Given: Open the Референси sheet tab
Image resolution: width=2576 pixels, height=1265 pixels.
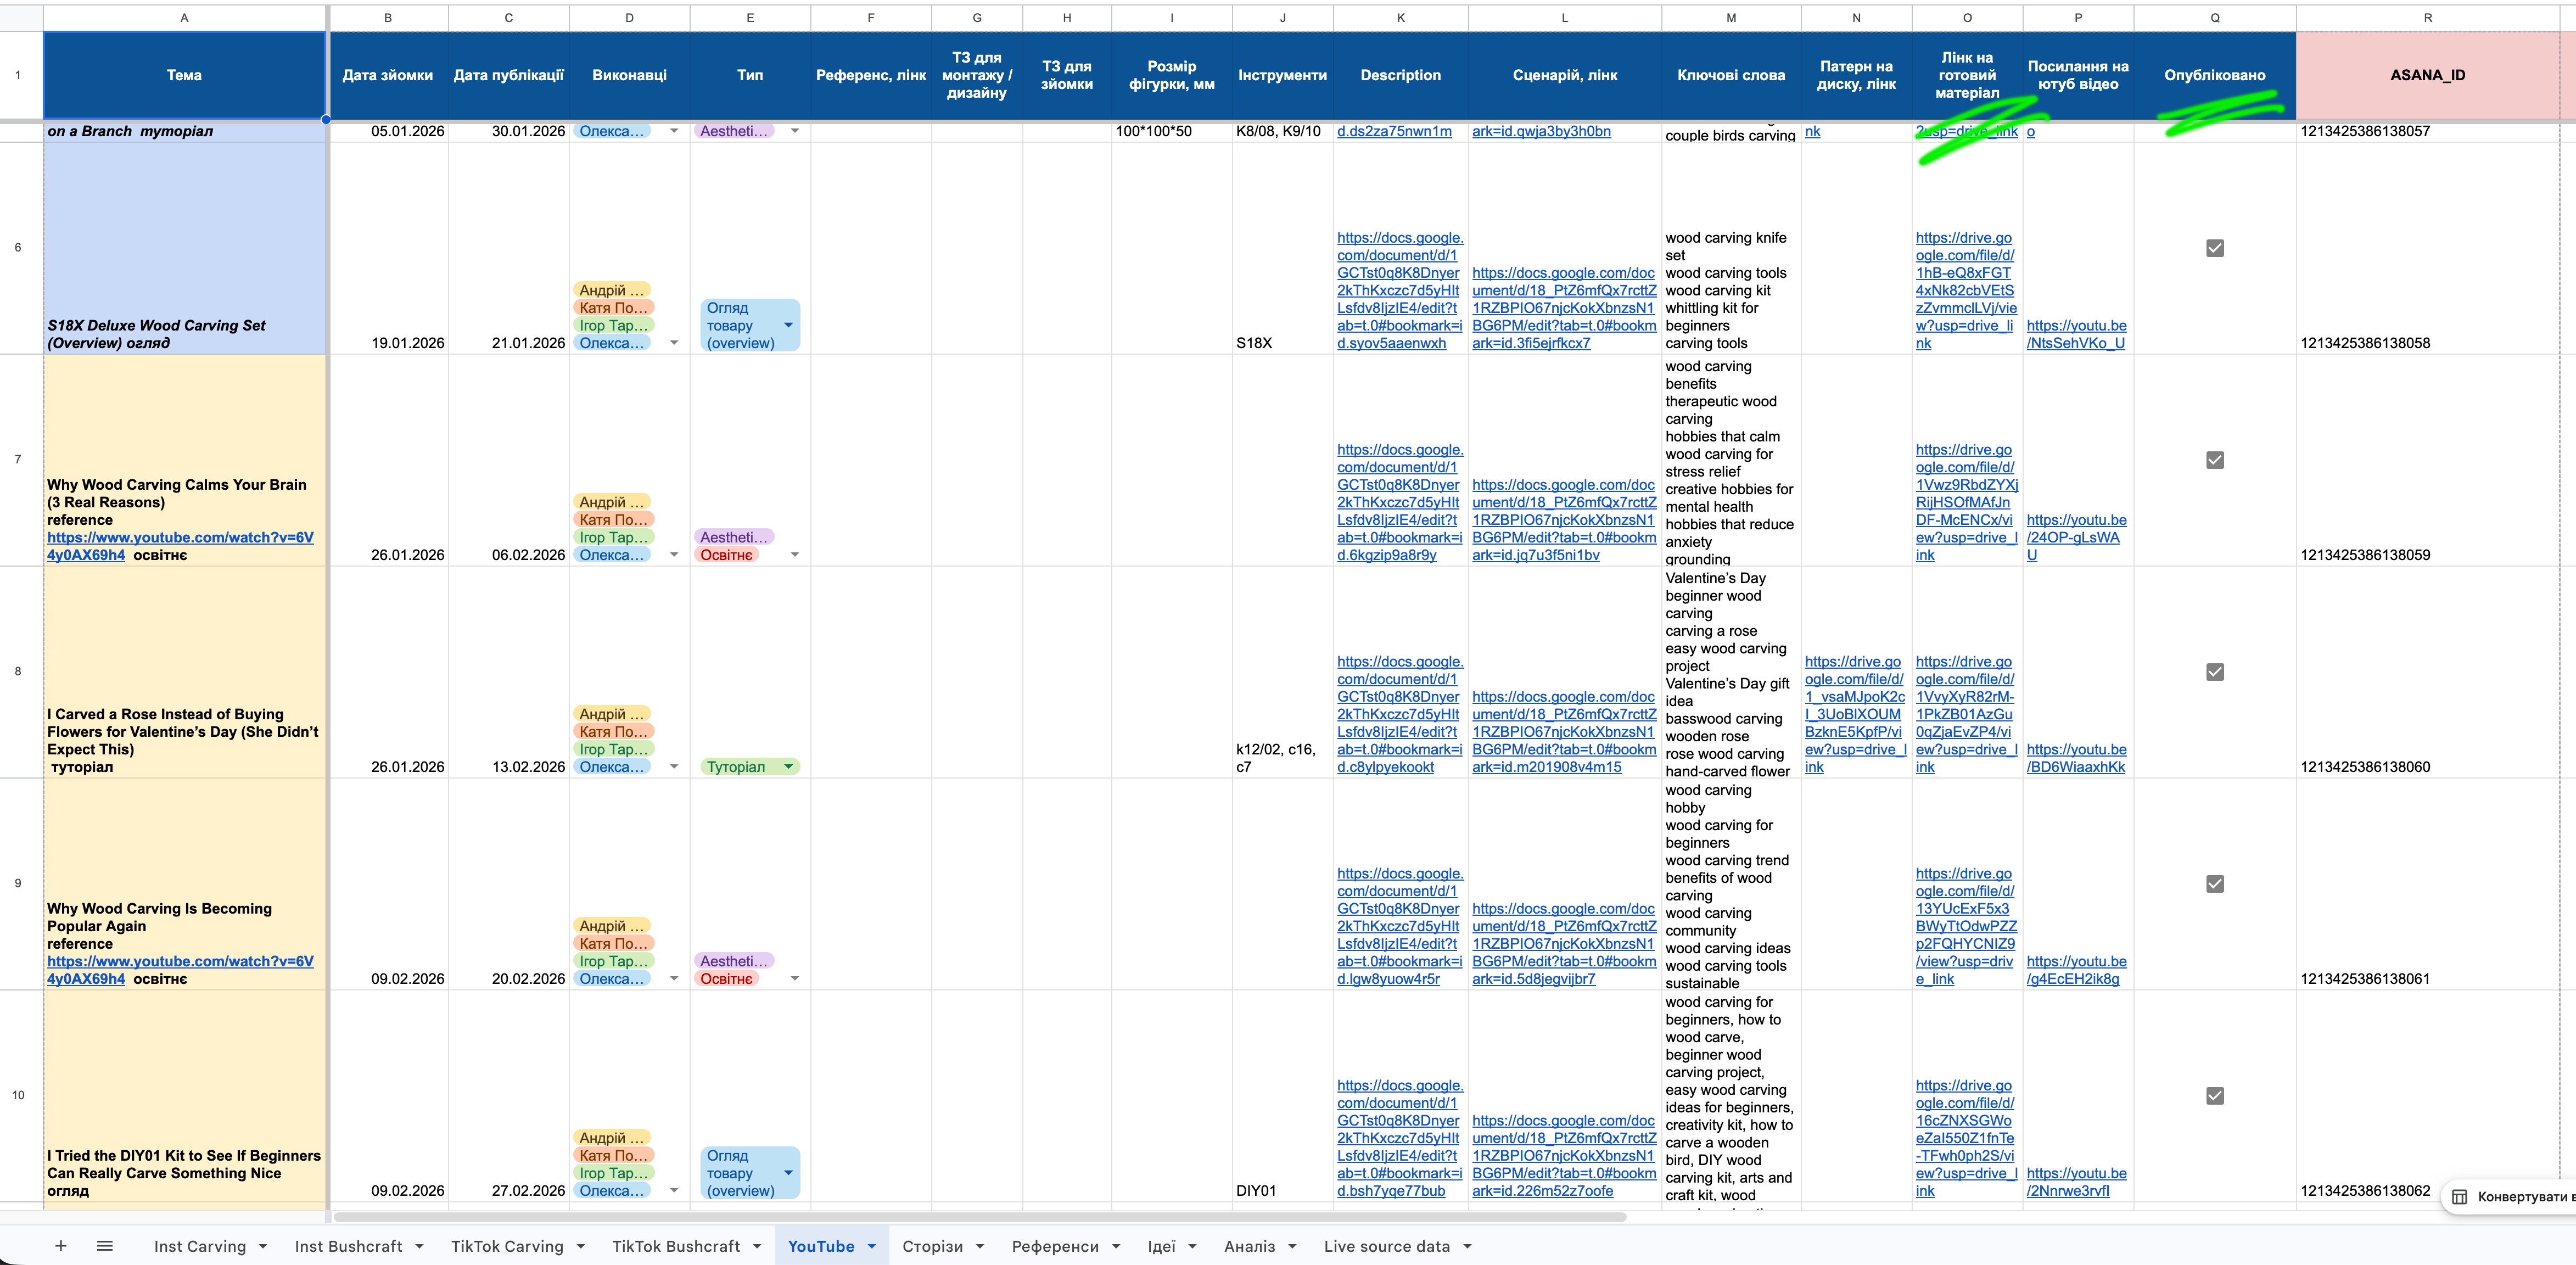Looking at the screenshot, I should coord(1056,1245).
